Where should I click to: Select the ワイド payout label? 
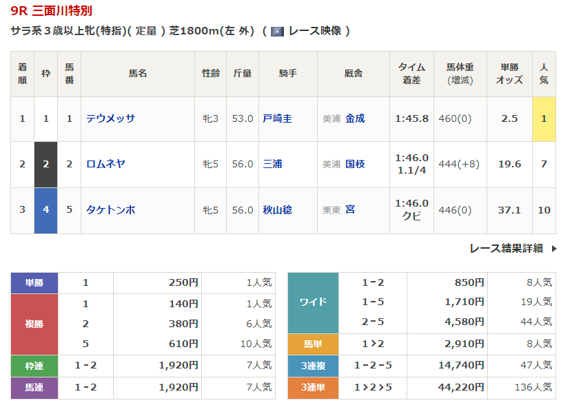[313, 302]
